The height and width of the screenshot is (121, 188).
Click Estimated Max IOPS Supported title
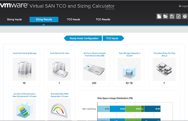[60, 95]
